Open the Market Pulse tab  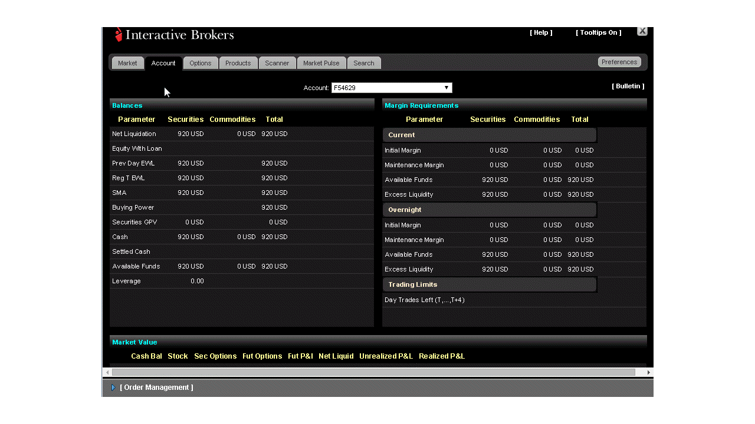[321, 63]
